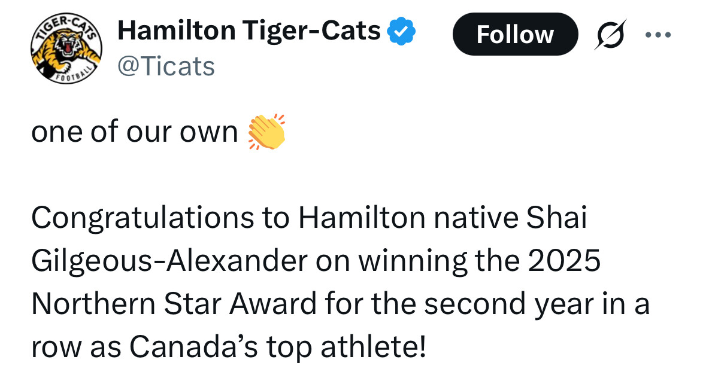This screenshot has height=378, width=706.
Task: Click the "one of our own" text
Action: (135, 132)
